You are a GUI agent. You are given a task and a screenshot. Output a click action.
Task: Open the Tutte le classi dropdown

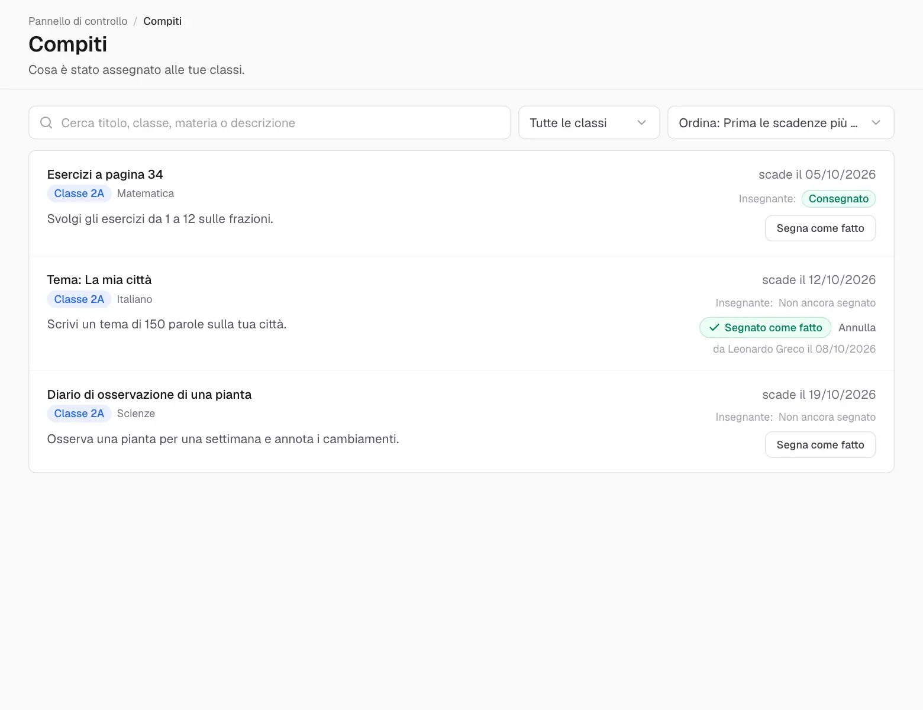click(x=589, y=122)
